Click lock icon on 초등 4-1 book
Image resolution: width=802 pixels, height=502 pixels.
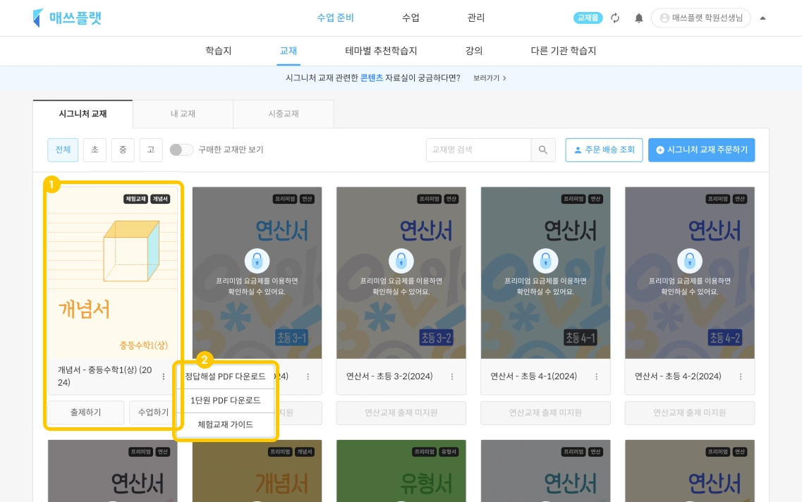coord(546,262)
